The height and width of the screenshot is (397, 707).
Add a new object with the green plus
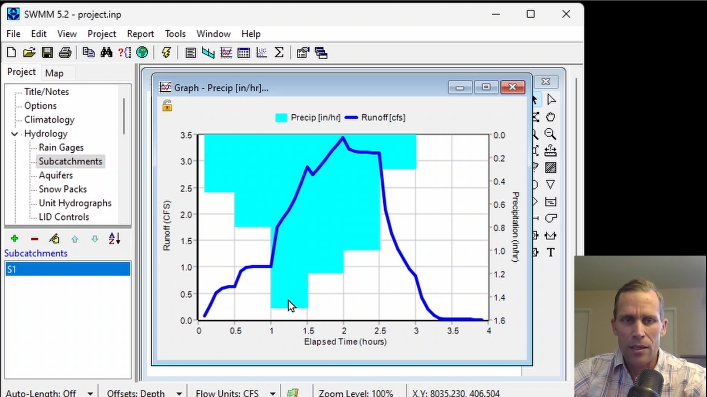15,239
